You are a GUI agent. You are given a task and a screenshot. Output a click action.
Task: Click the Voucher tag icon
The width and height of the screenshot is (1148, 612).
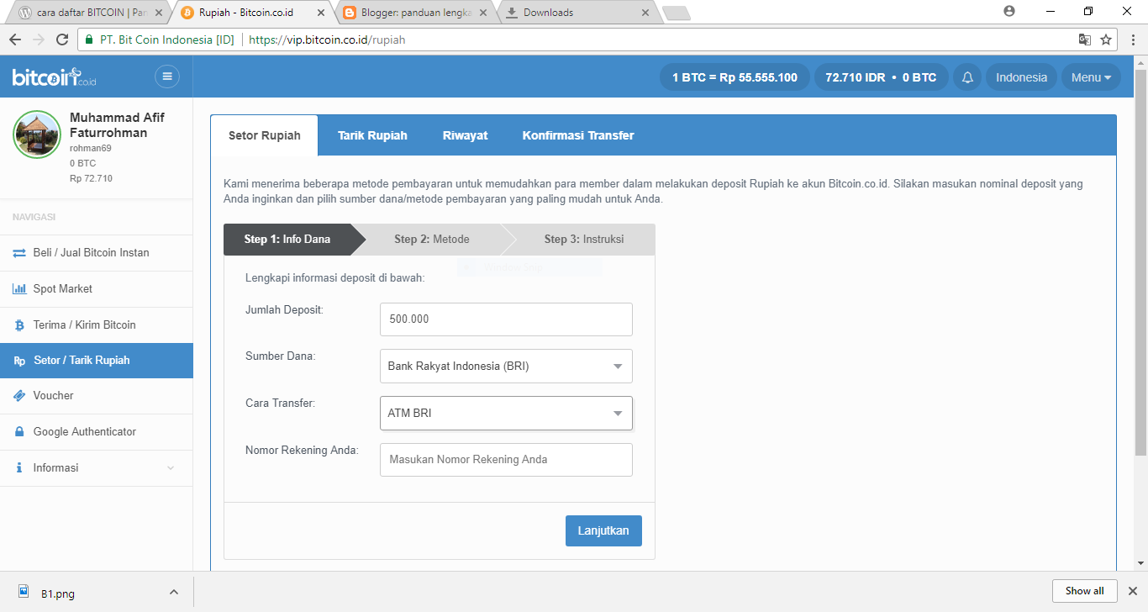pos(19,396)
